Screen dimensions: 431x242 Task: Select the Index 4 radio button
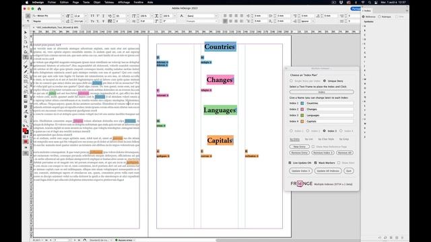341,131
